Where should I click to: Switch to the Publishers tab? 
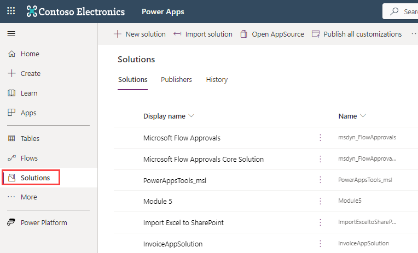(176, 80)
